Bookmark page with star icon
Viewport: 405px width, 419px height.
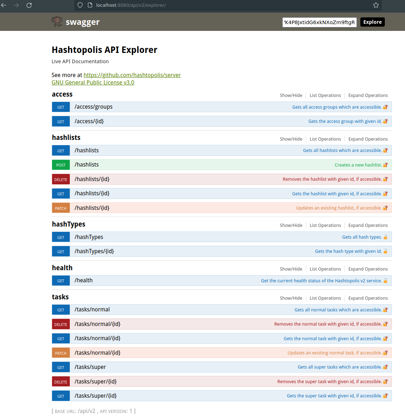click(376, 5)
